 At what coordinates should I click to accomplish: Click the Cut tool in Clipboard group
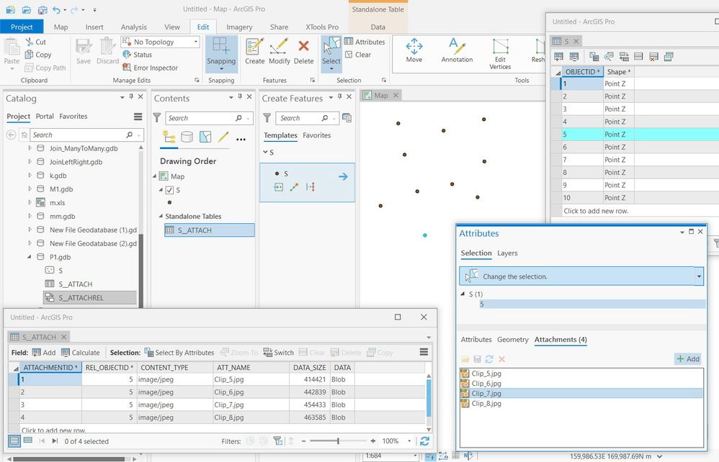[36, 42]
